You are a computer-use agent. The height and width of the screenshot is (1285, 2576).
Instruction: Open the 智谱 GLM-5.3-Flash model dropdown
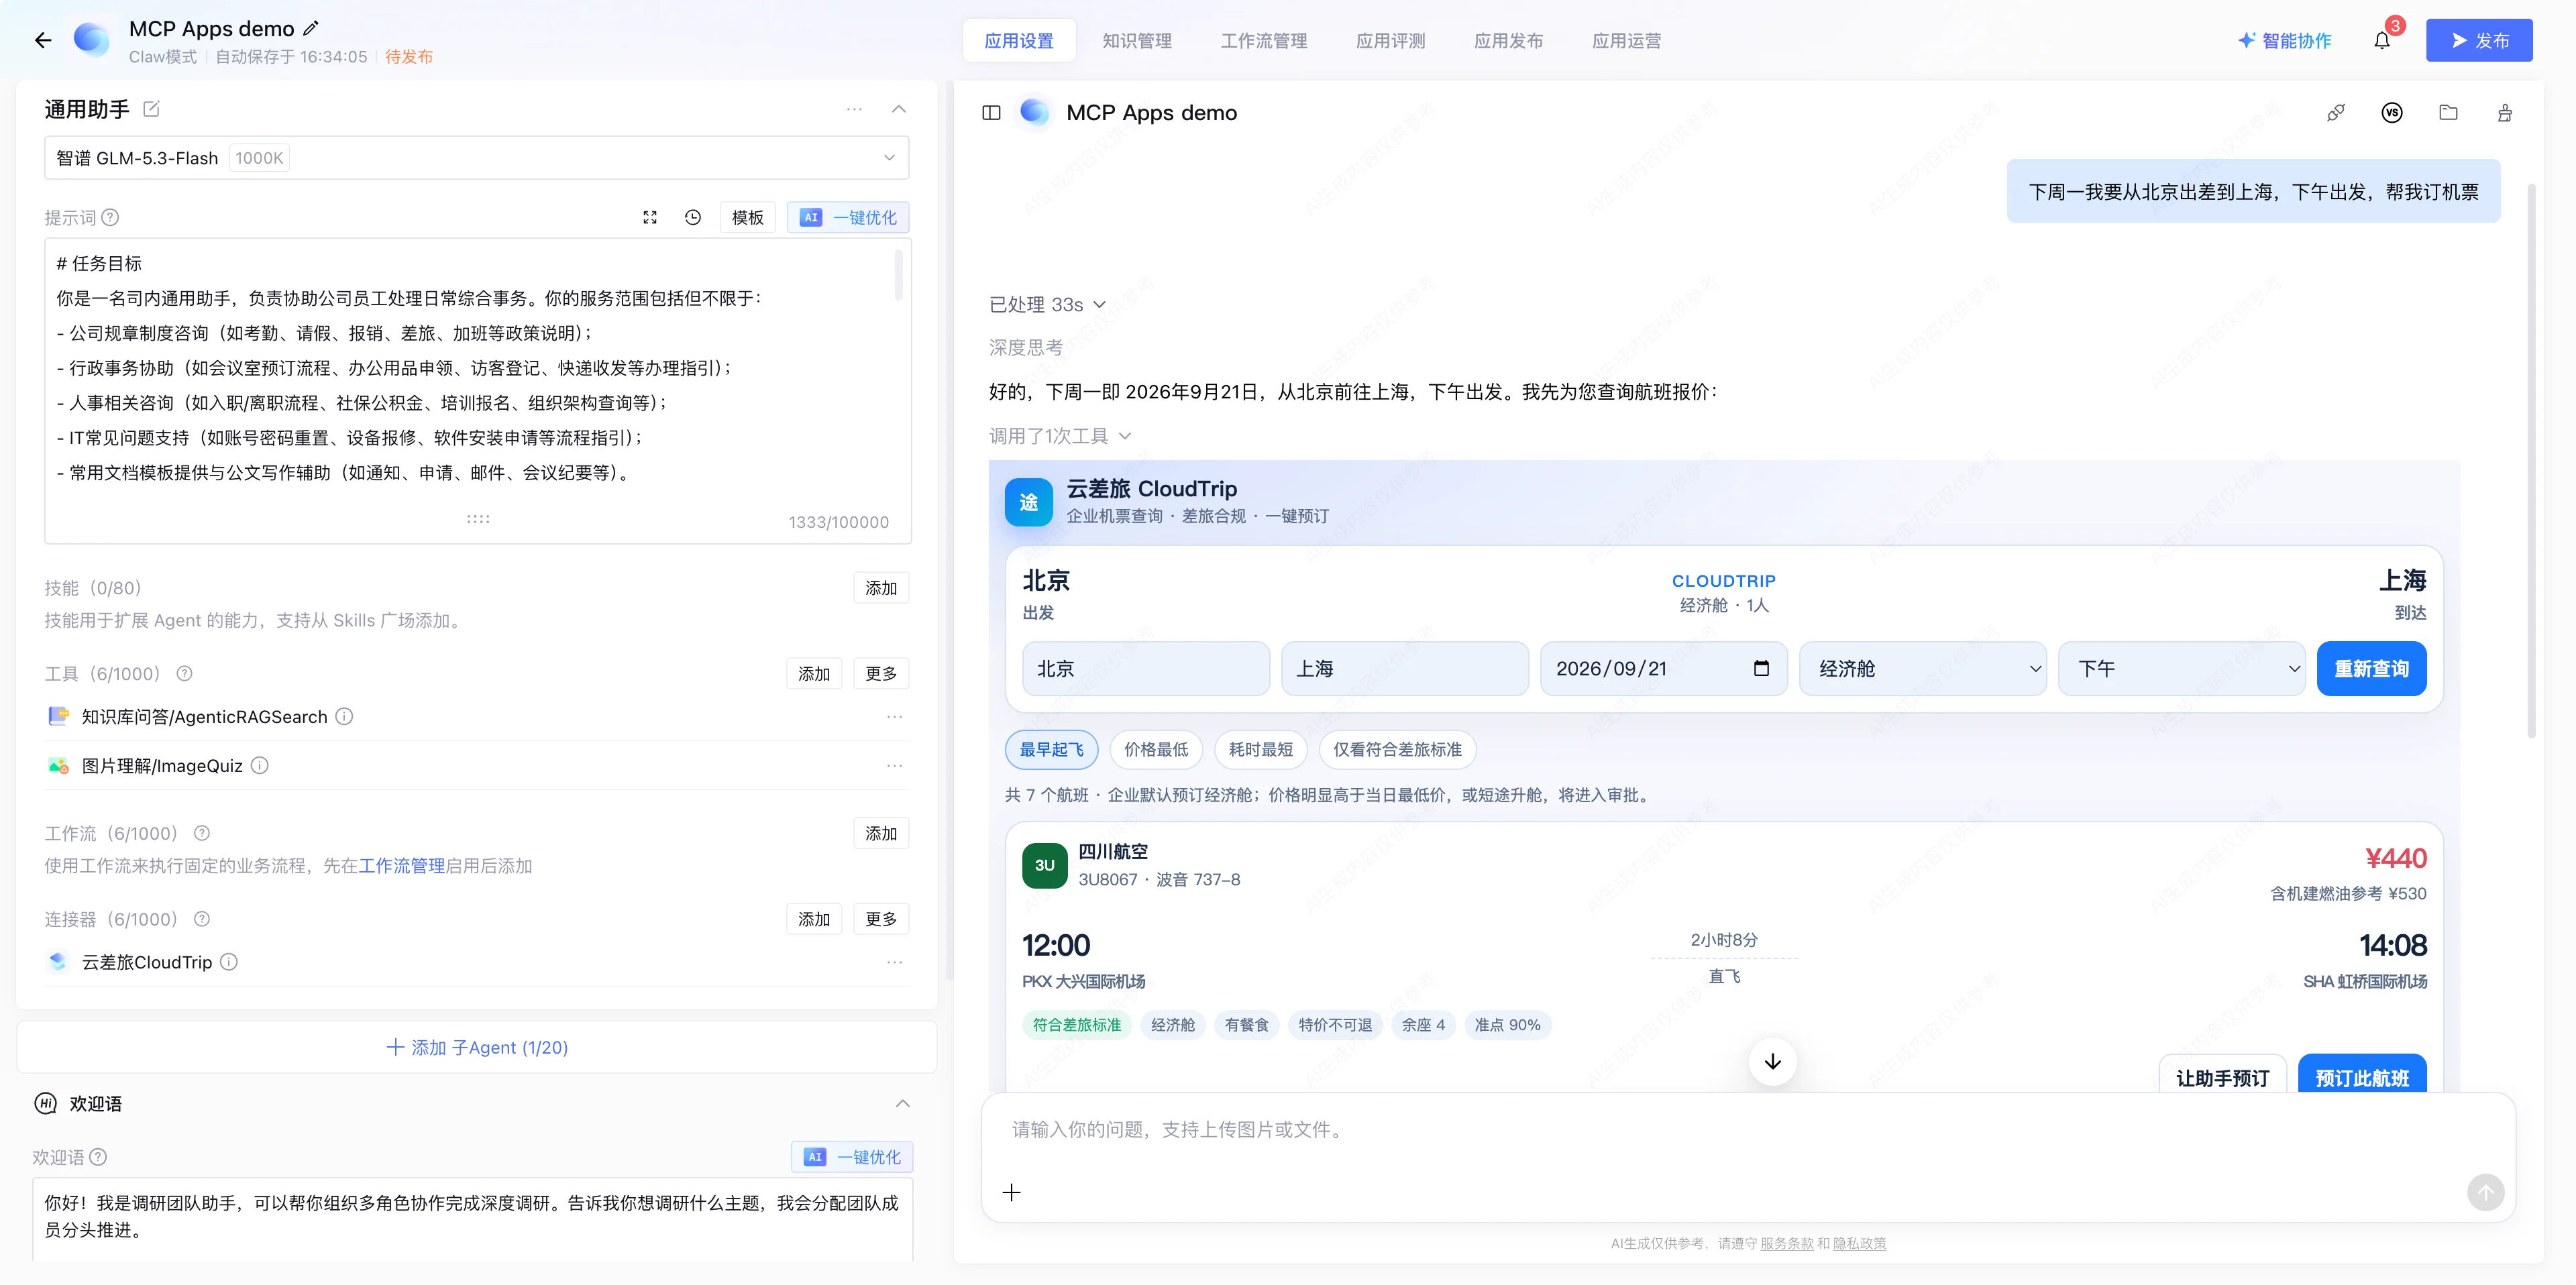pyautogui.click(x=476, y=158)
